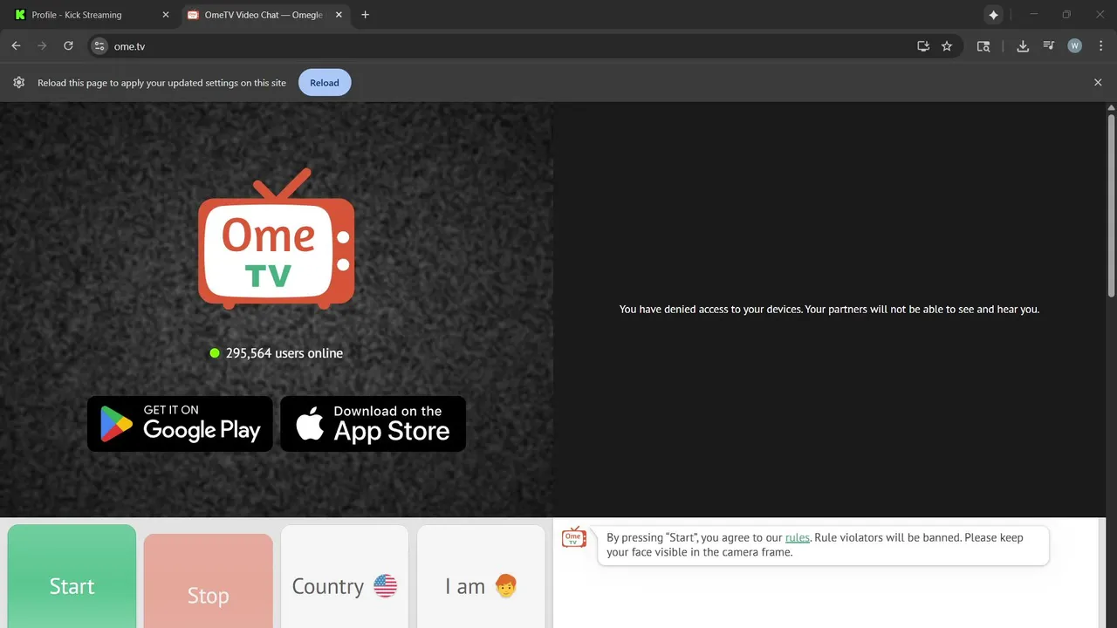This screenshot has height=628, width=1117.
Task: Click the browser forward arrow
Action: 42,46
